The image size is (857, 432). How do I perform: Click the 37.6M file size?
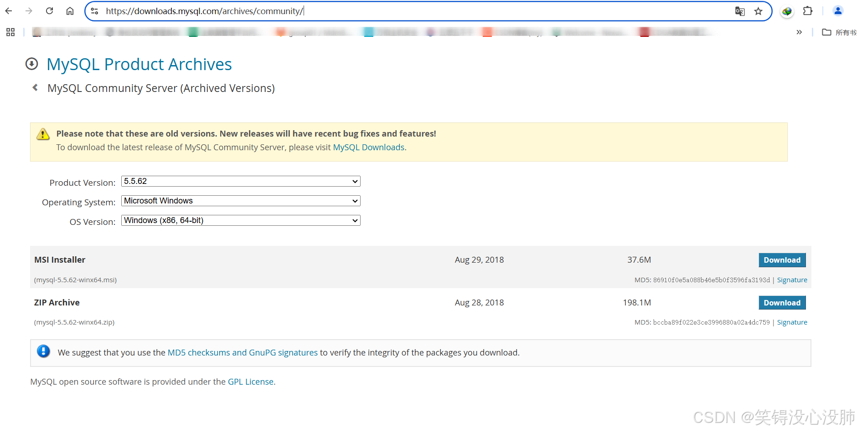click(639, 260)
